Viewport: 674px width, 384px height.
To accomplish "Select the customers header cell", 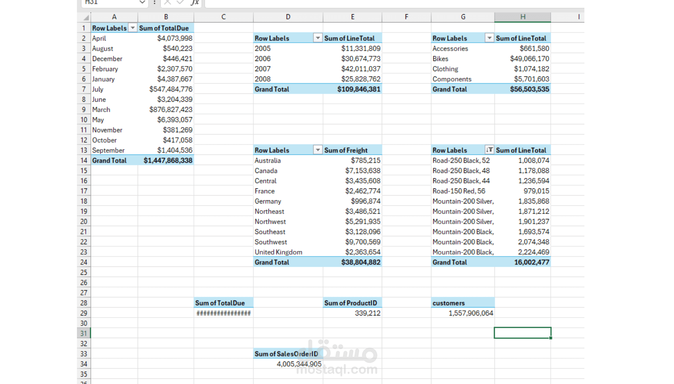I will [463, 303].
